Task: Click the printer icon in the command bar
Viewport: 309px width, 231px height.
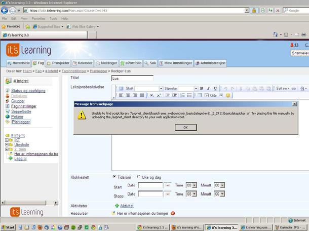Action: click(304, 34)
